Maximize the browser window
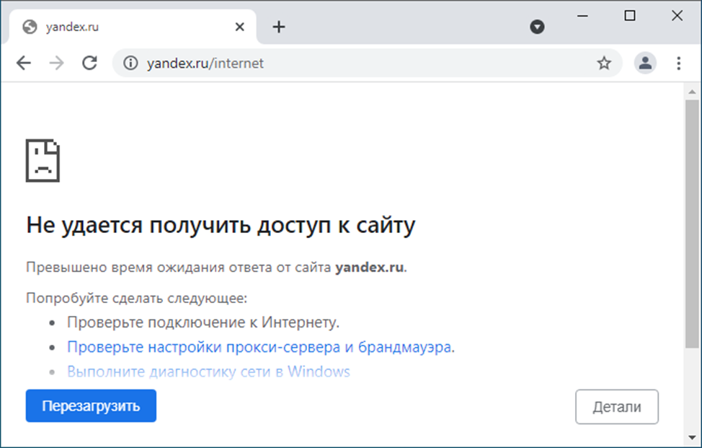Screen dimensions: 702x448 click(630, 16)
